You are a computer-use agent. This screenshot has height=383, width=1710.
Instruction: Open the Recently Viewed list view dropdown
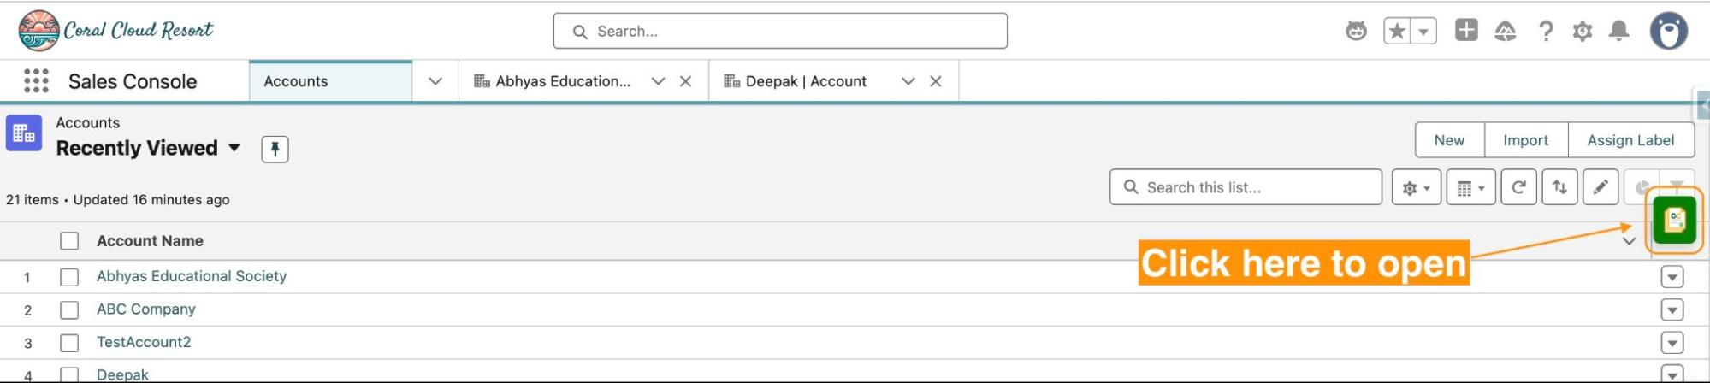point(234,148)
